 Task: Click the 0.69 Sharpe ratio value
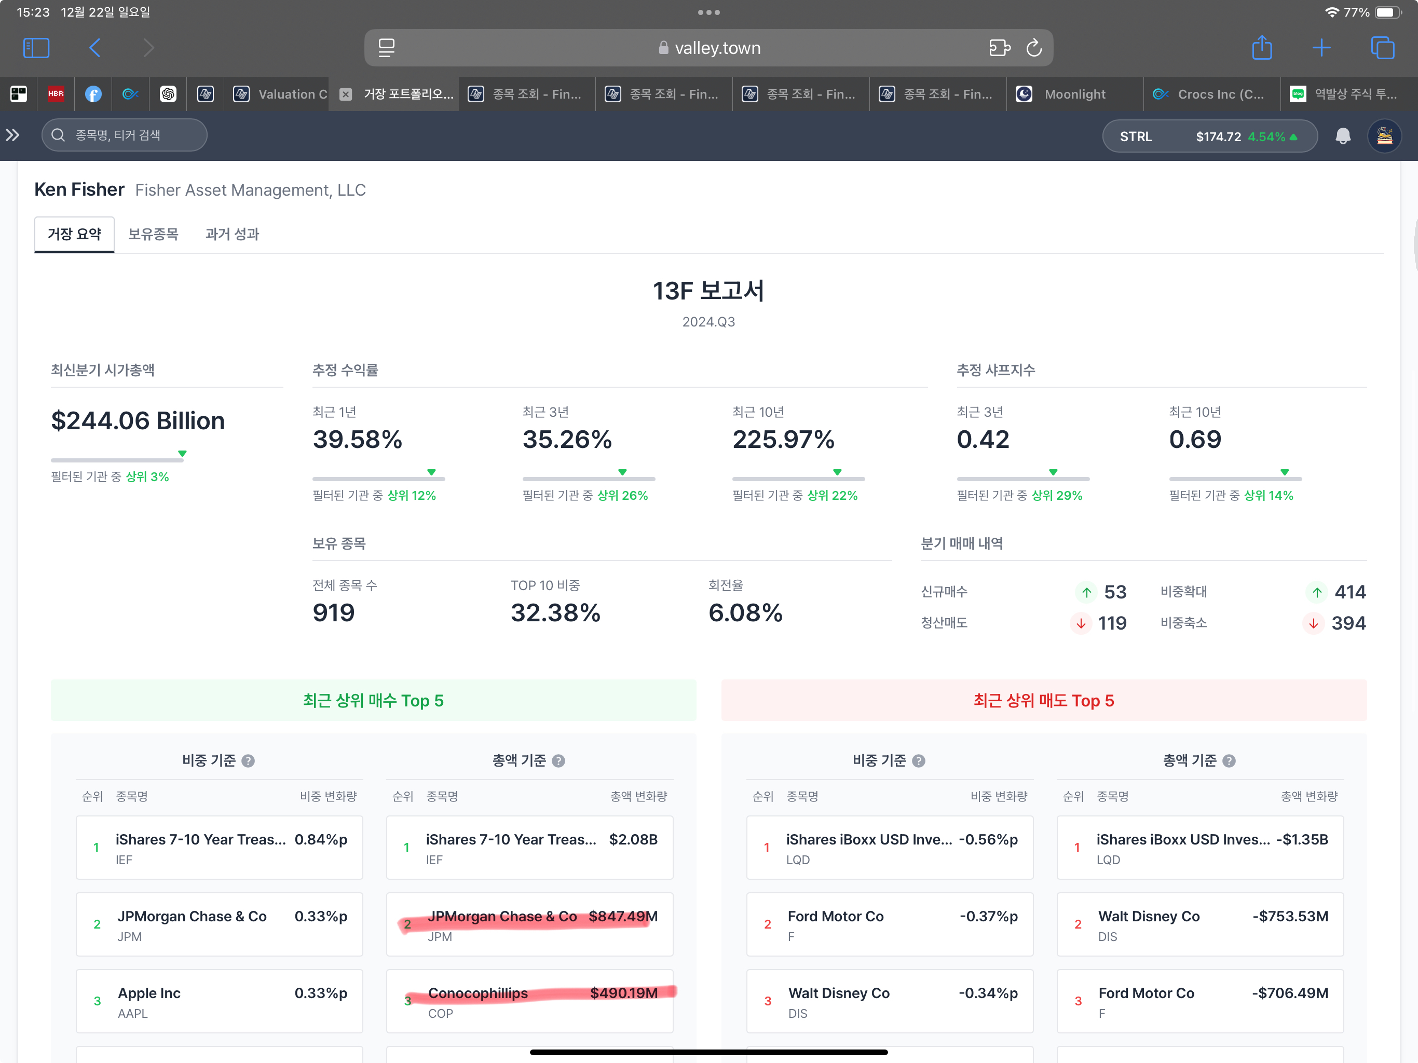coord(1195,440)
